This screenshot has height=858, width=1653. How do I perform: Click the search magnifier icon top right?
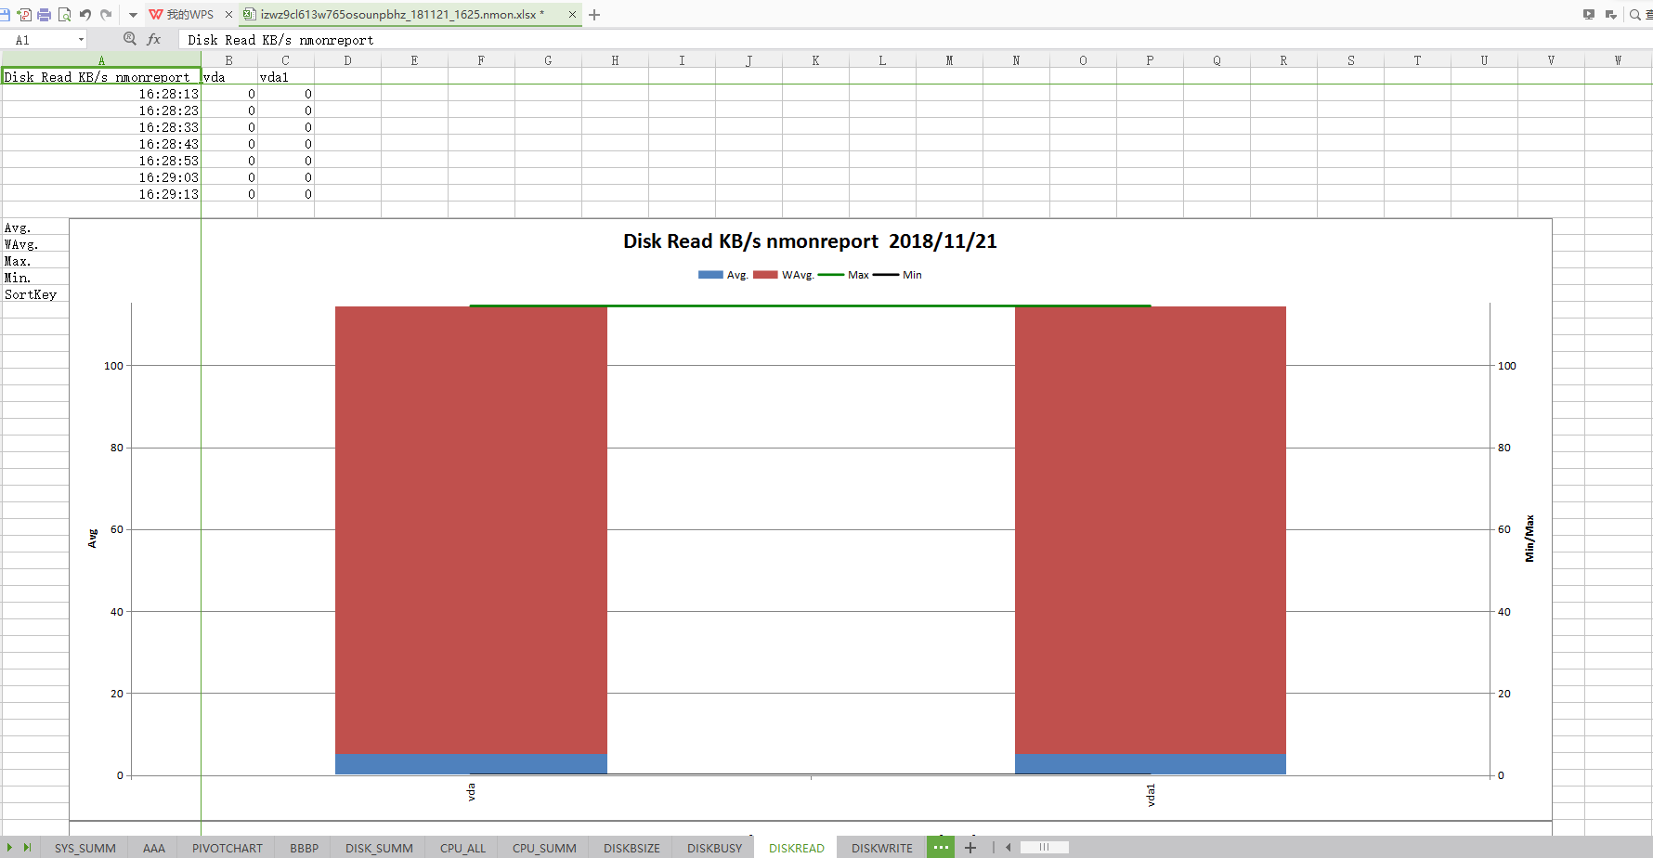click(x=1635, y=15)
